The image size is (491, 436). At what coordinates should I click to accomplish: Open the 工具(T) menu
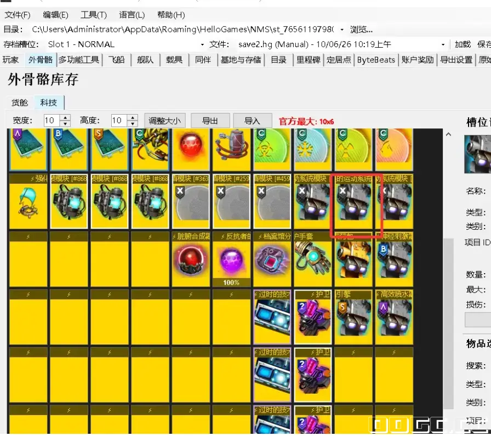94,15
